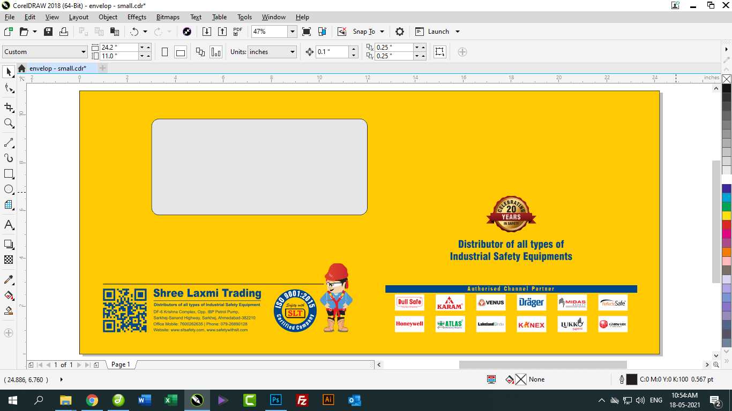
Task: Select the Zoom tool in the toolbox
Action: coord(9,123)
